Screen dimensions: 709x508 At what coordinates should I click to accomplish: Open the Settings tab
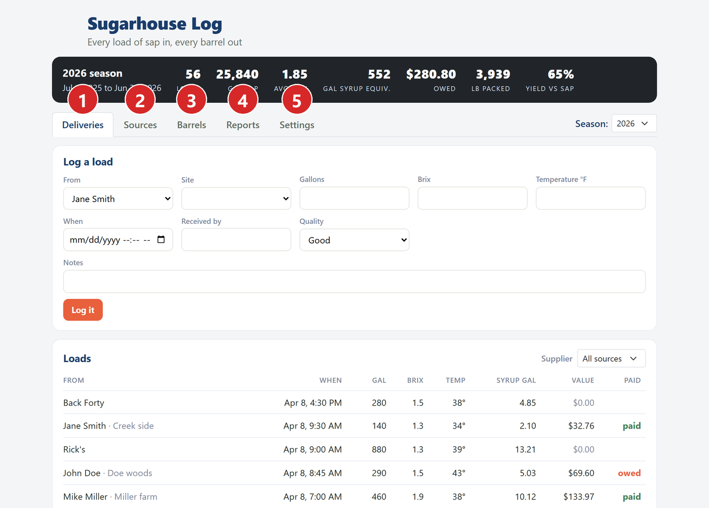pos(297,125)
